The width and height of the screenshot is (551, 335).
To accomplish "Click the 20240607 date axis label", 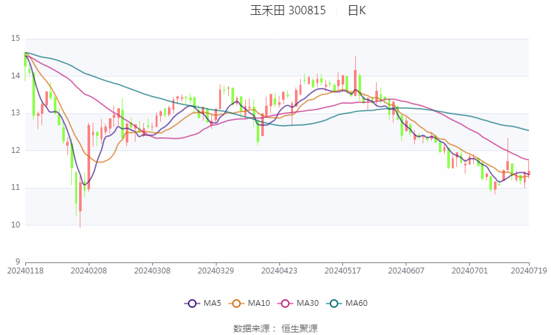I will point(406,271).
